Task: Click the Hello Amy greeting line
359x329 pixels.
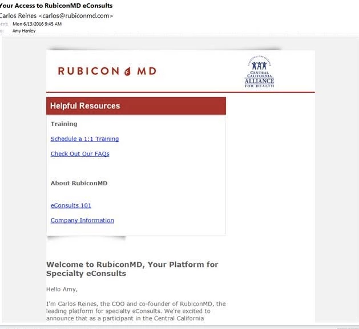Action: coord(62,289)
